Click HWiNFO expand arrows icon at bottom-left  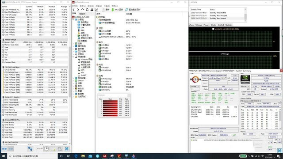pyautogui.click(x=4, y=149)
